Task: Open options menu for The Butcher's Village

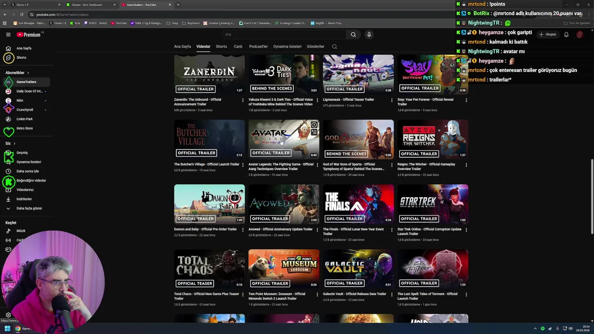Action: [243, 164]
